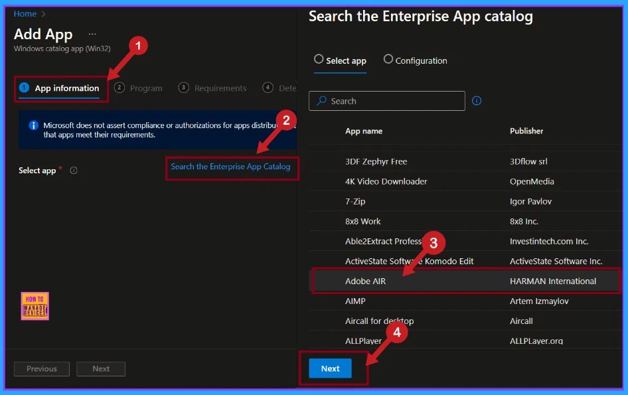Click the info icon next to Select app label

point(74,170)
